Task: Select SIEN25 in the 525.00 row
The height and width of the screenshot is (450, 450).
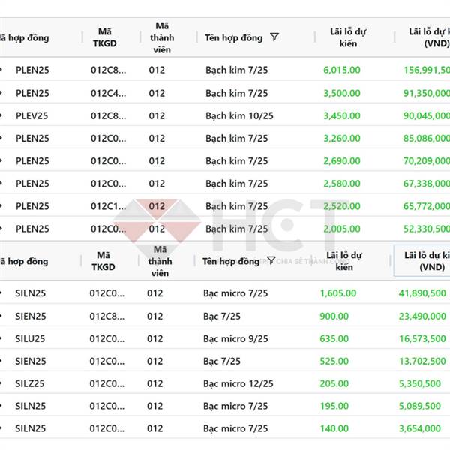Action: tap(31, 361)
